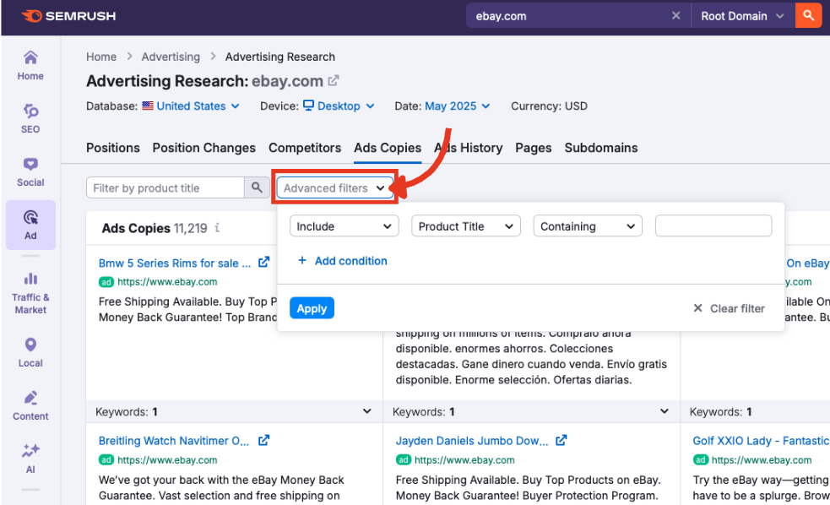This screenshot has width=830, height=505.
Task: Open Traffic & Market from the sidebar
Action: [30, 291]
